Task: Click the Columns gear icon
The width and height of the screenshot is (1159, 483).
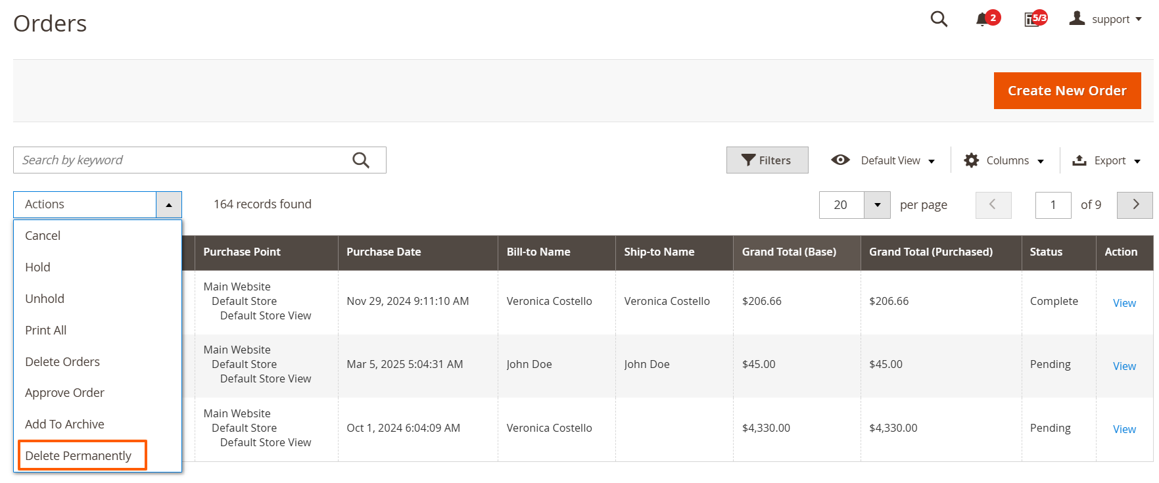Action: pyautogui.click(x=971, y=160)
